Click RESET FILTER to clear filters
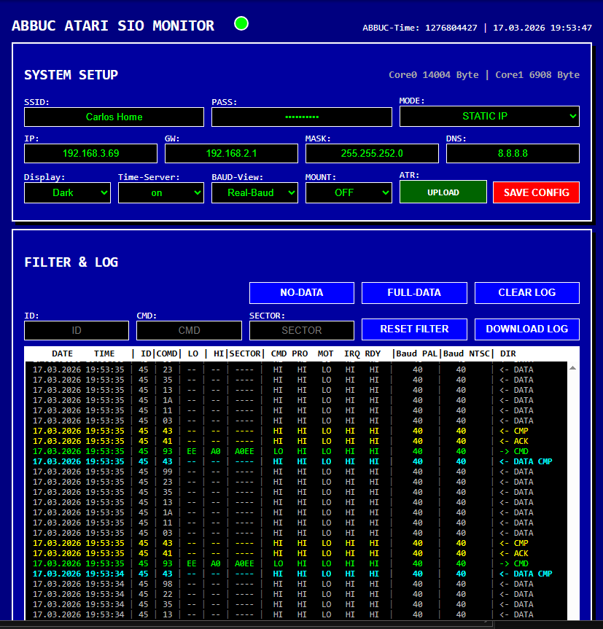Image resolution: width=603 pixels, height=629 pixels. pos(414,329)
